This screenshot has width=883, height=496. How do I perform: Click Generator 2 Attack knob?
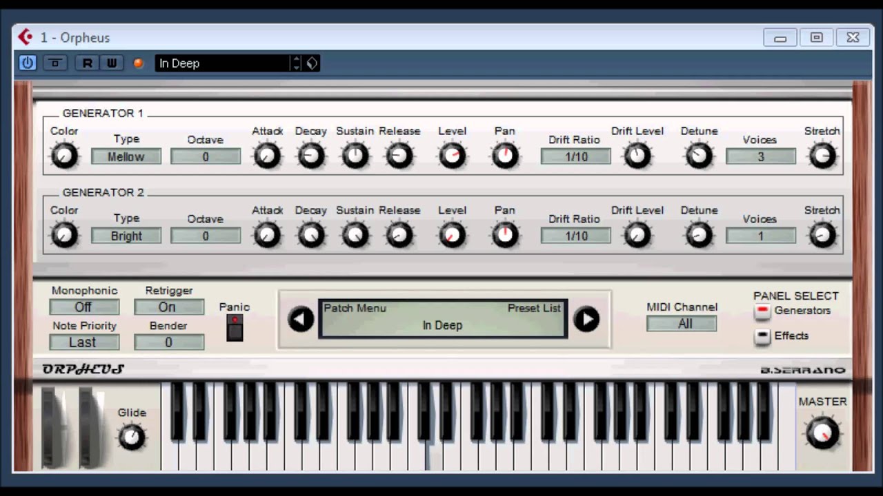tap(267, 235)
